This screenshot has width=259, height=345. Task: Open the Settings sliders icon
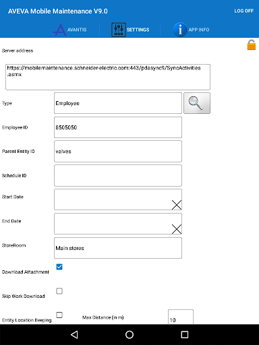(119, 30)
